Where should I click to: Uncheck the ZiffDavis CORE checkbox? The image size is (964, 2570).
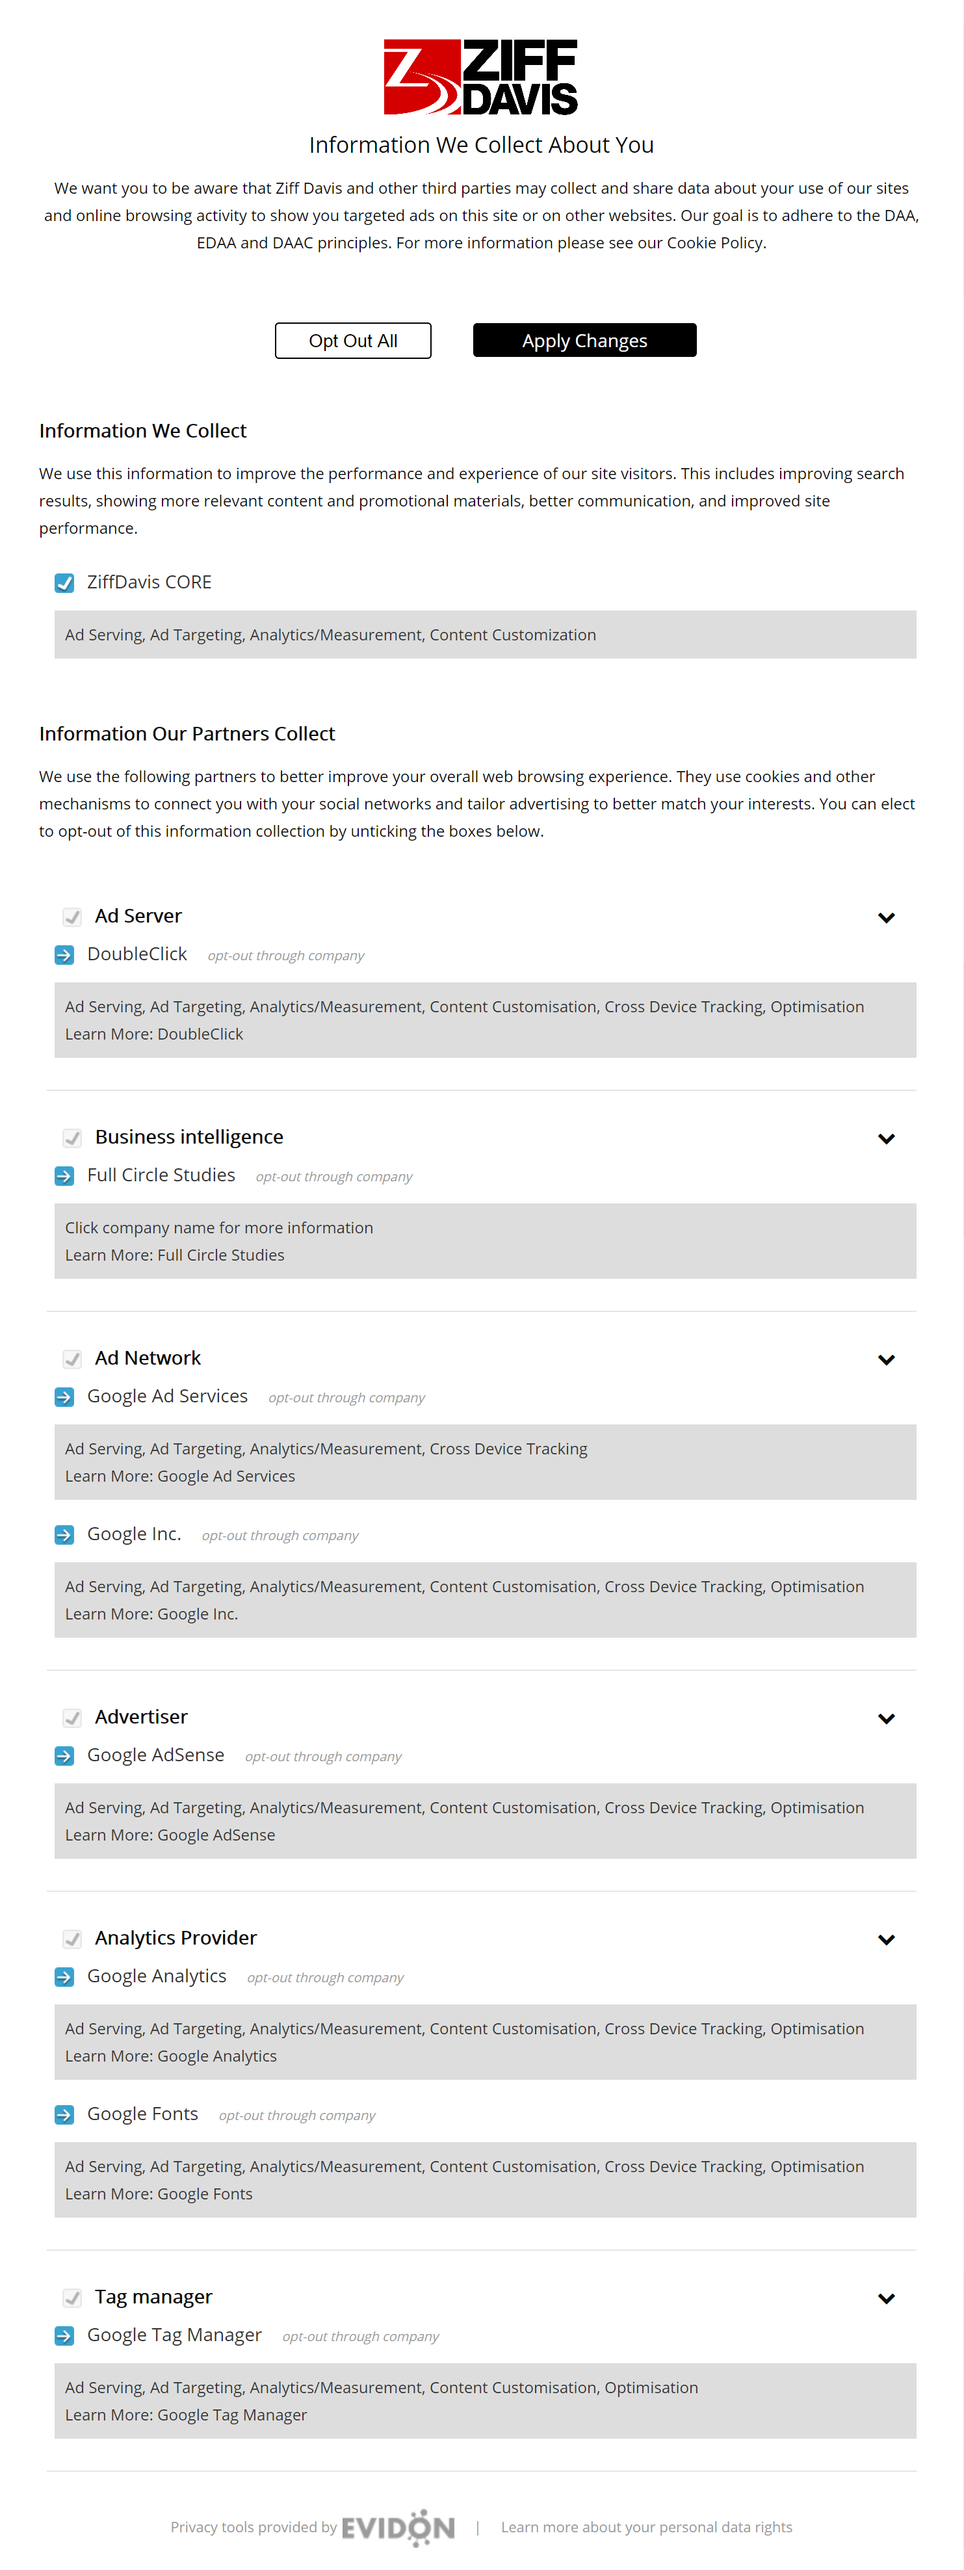click(64, 583)
